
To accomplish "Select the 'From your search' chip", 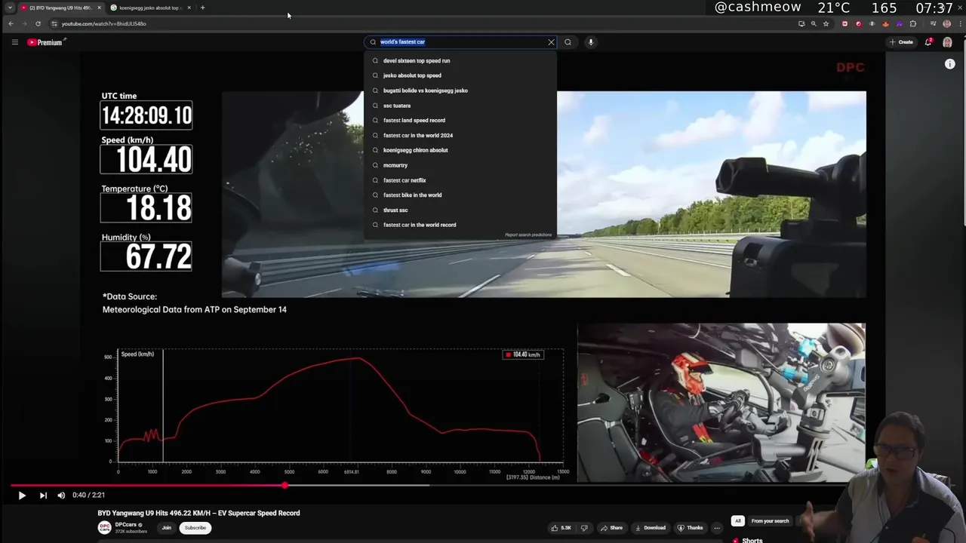I will tap(770, 521).
